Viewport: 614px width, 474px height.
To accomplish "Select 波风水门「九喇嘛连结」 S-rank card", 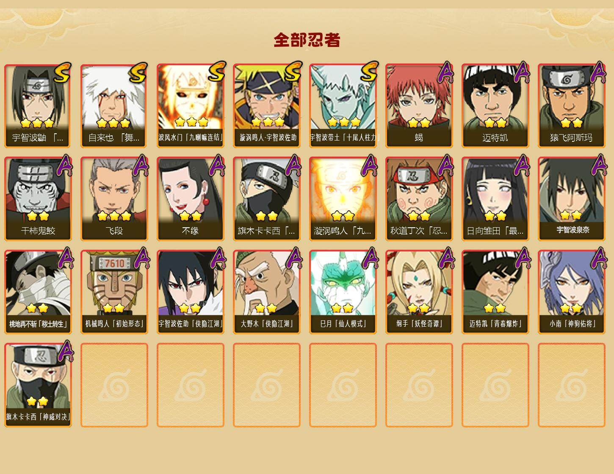I will tap(190, 106).
